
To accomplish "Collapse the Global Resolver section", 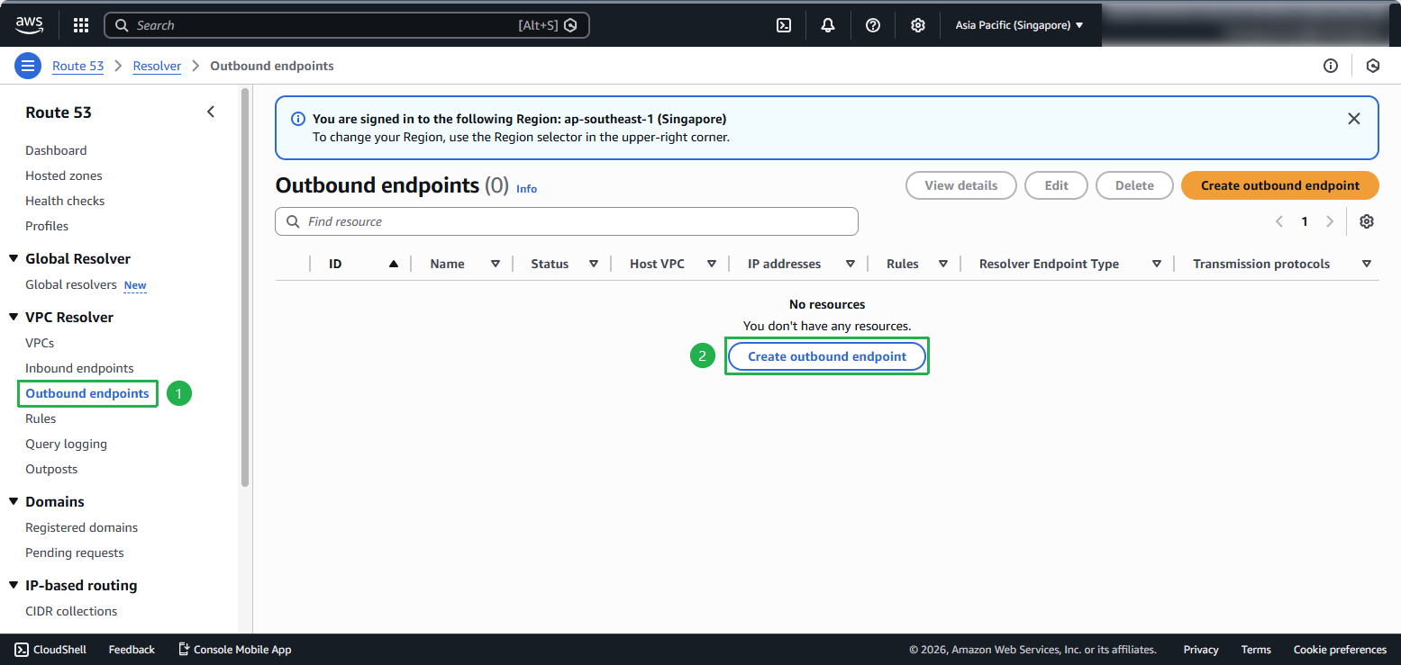I will (x=14, y=259).
